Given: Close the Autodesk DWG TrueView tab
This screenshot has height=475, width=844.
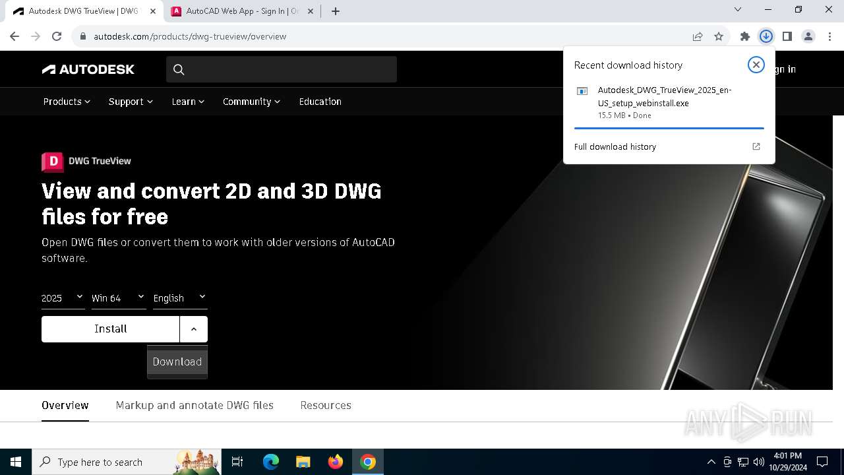Looking at the screenshot, I should pyautogui.click(x=153, y=11).
